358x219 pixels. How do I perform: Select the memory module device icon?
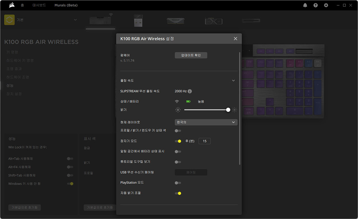click(175, 21)
